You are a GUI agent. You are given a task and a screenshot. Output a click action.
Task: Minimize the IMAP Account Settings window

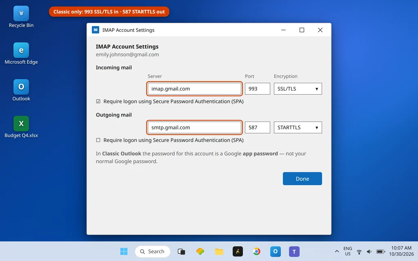click(283, 30)
